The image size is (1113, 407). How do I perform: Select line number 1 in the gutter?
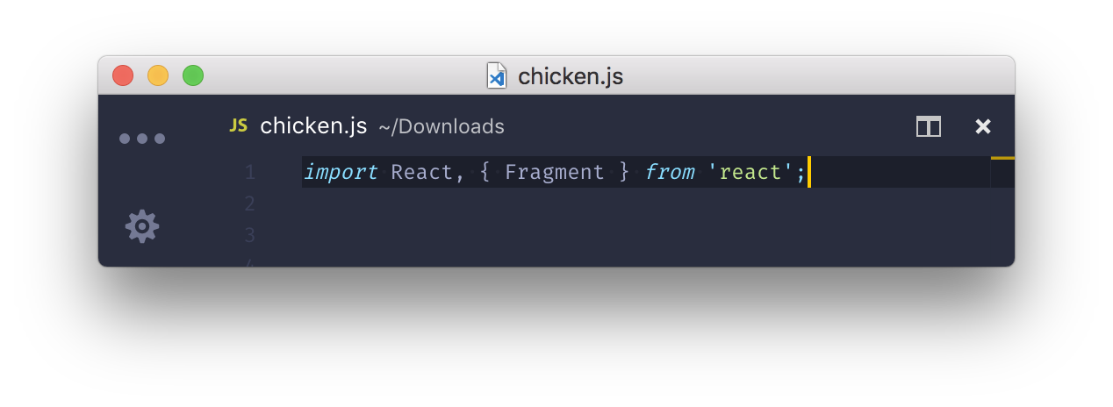pyautogui.click(x=250, y=172)
